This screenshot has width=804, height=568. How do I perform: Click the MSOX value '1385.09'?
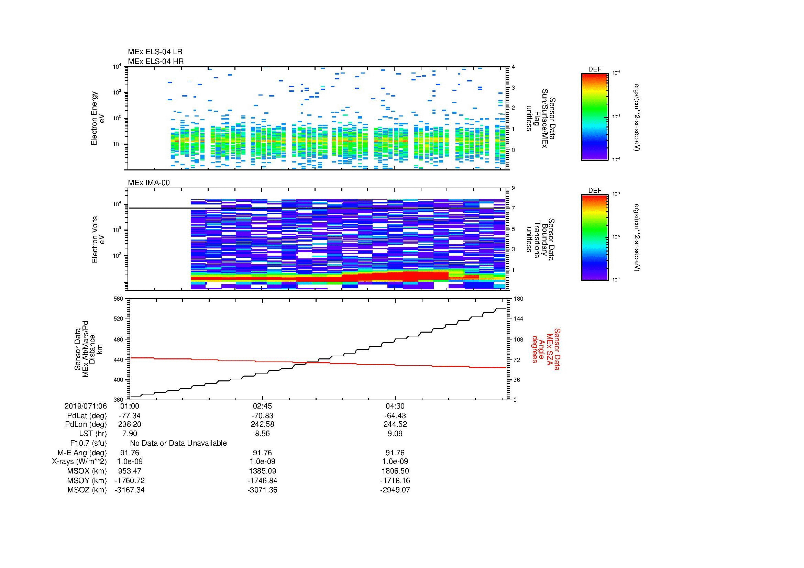[x=262, y=471]
